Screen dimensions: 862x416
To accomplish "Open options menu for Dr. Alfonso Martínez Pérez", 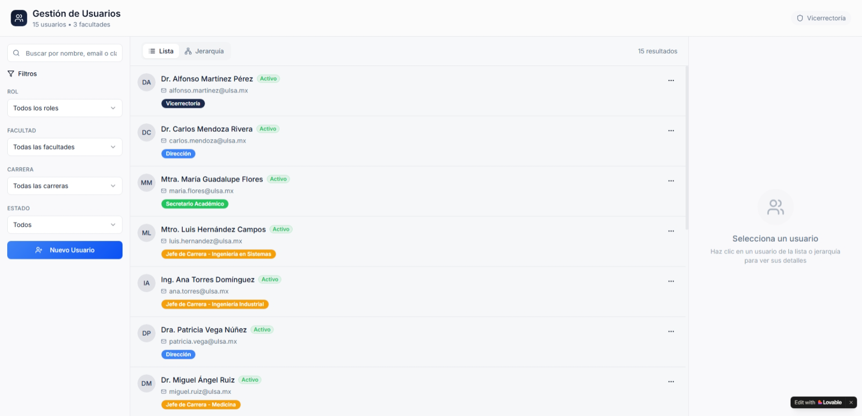I will pos(671,80).
